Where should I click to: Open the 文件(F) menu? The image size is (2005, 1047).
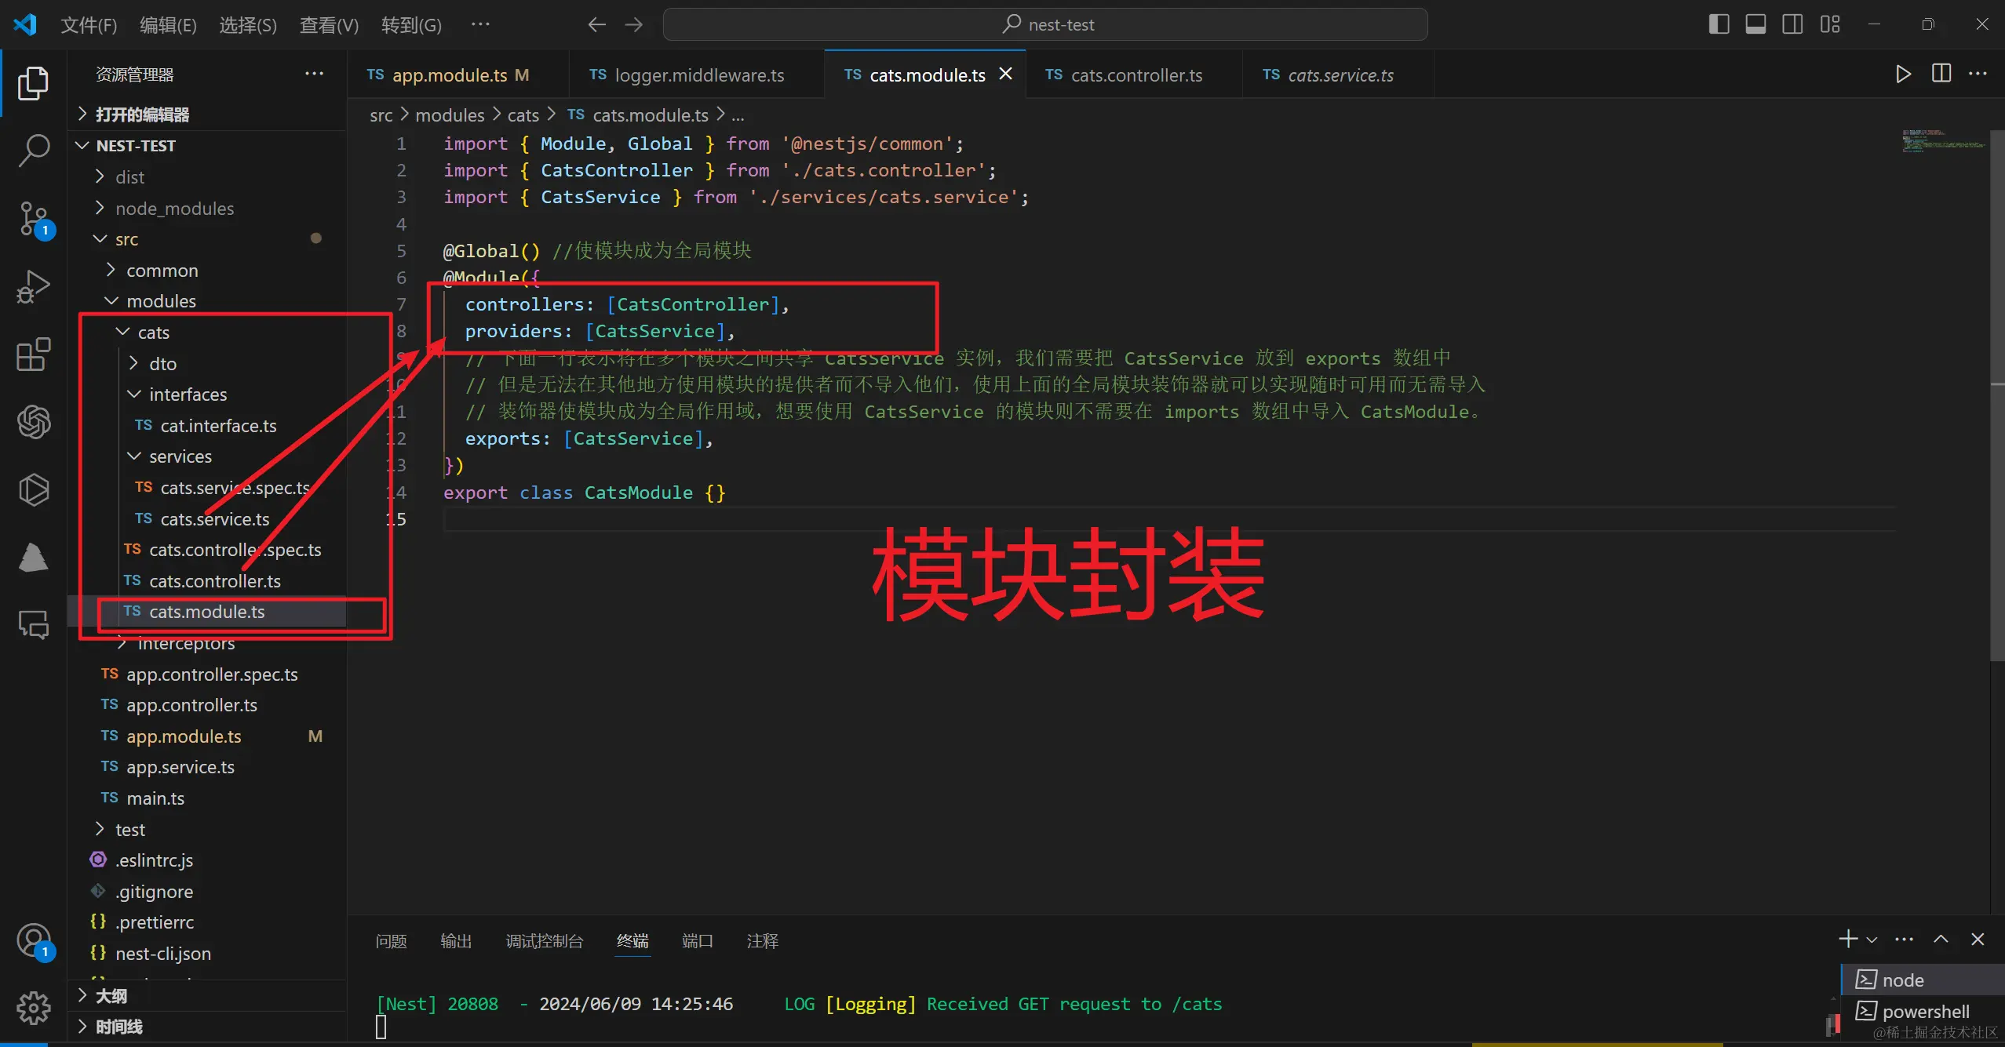[x=89, y=25]
